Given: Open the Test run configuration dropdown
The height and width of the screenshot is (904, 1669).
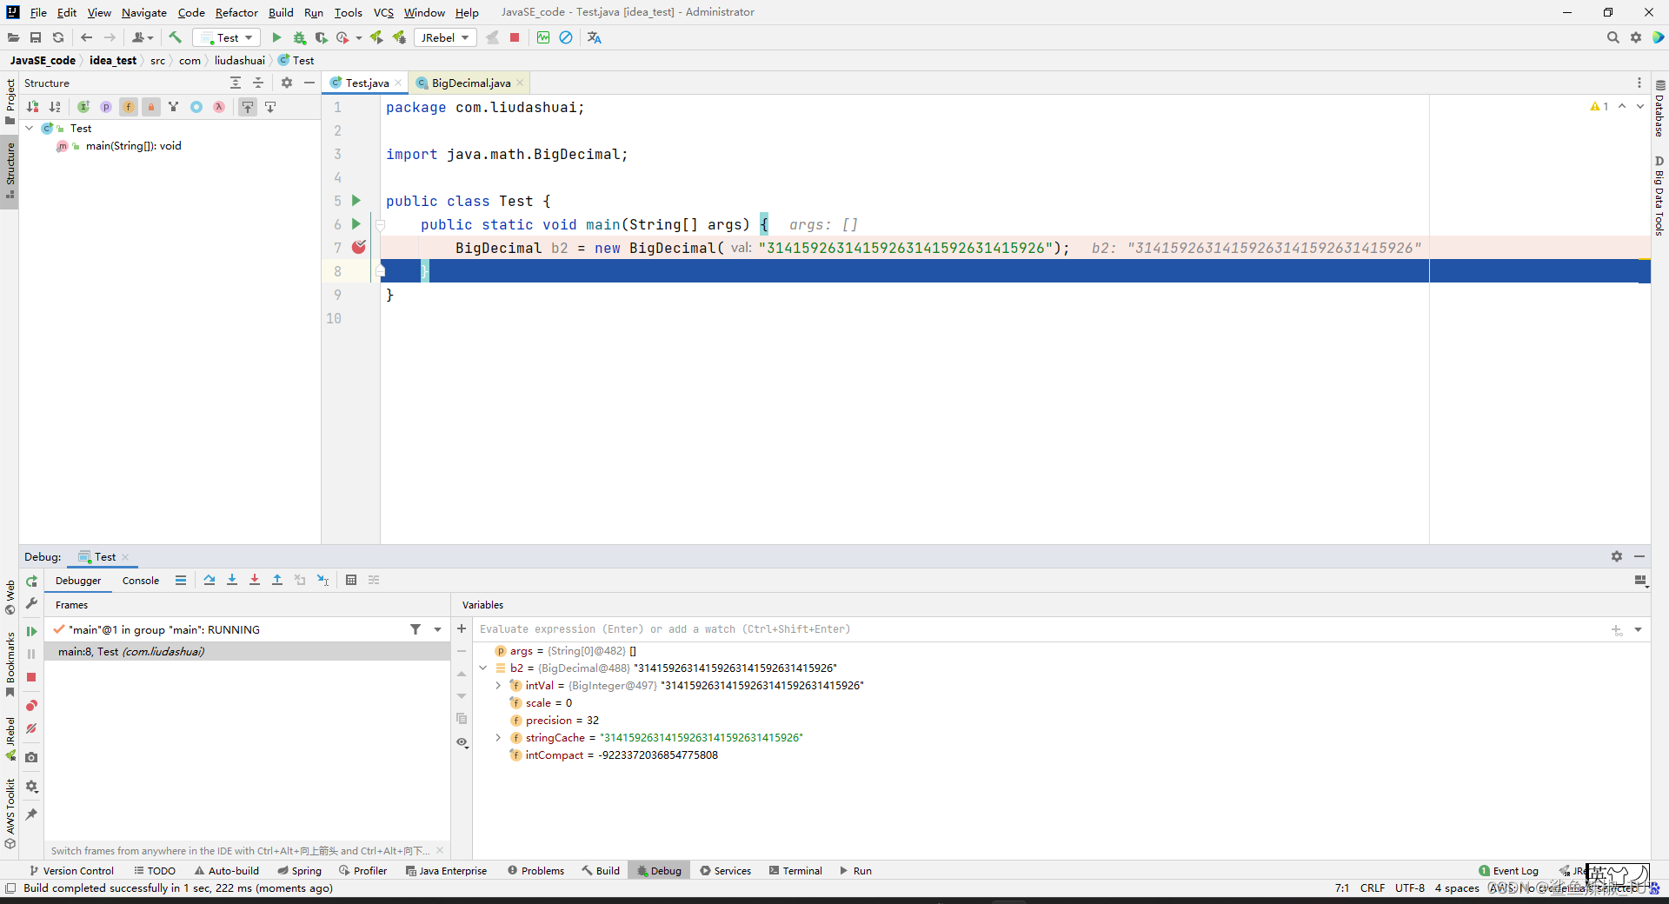Looking at the screenshot, I should [228, 37].
